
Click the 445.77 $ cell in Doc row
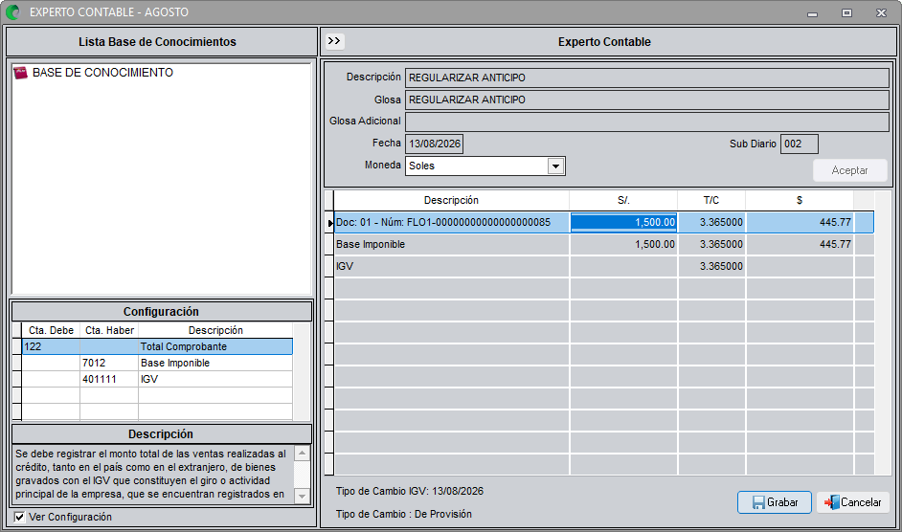pyautogui.click(x=800, y=222)
